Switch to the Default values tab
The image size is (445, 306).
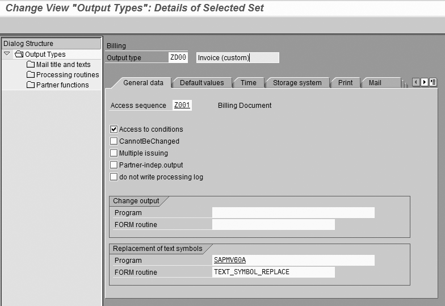coord(201,83)
